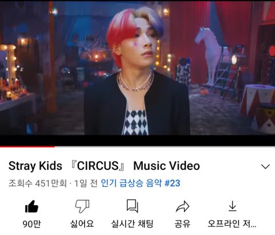Tap the white horse statue in video
The height and width of the screenshot is (235, 275).
point(208,56)
